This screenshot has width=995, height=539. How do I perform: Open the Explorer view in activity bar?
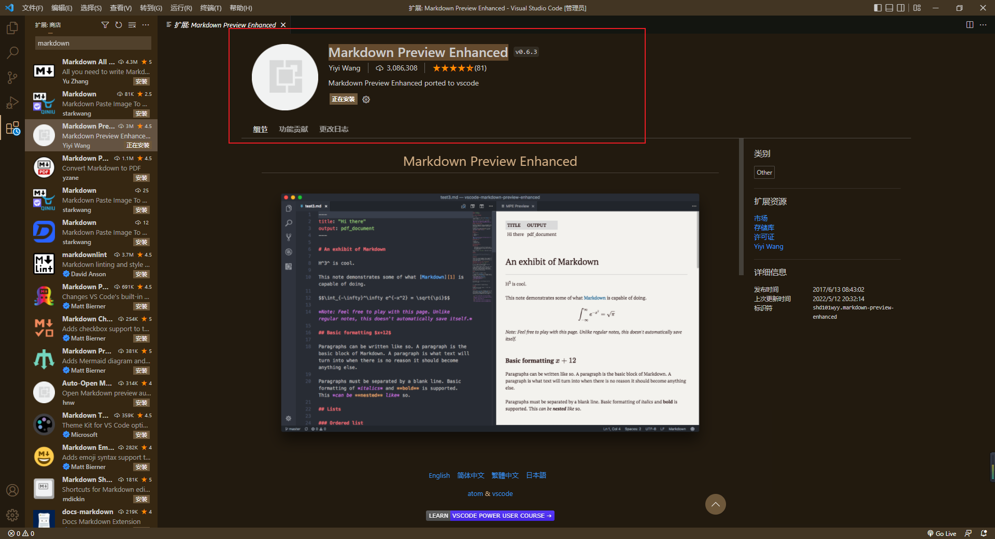[x=12, y=27]
